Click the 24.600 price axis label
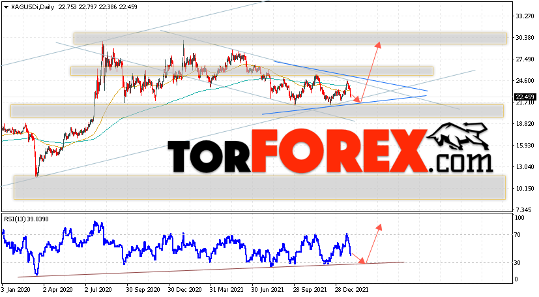Screen dimensions: 539x297 click(x=525, y=80)
